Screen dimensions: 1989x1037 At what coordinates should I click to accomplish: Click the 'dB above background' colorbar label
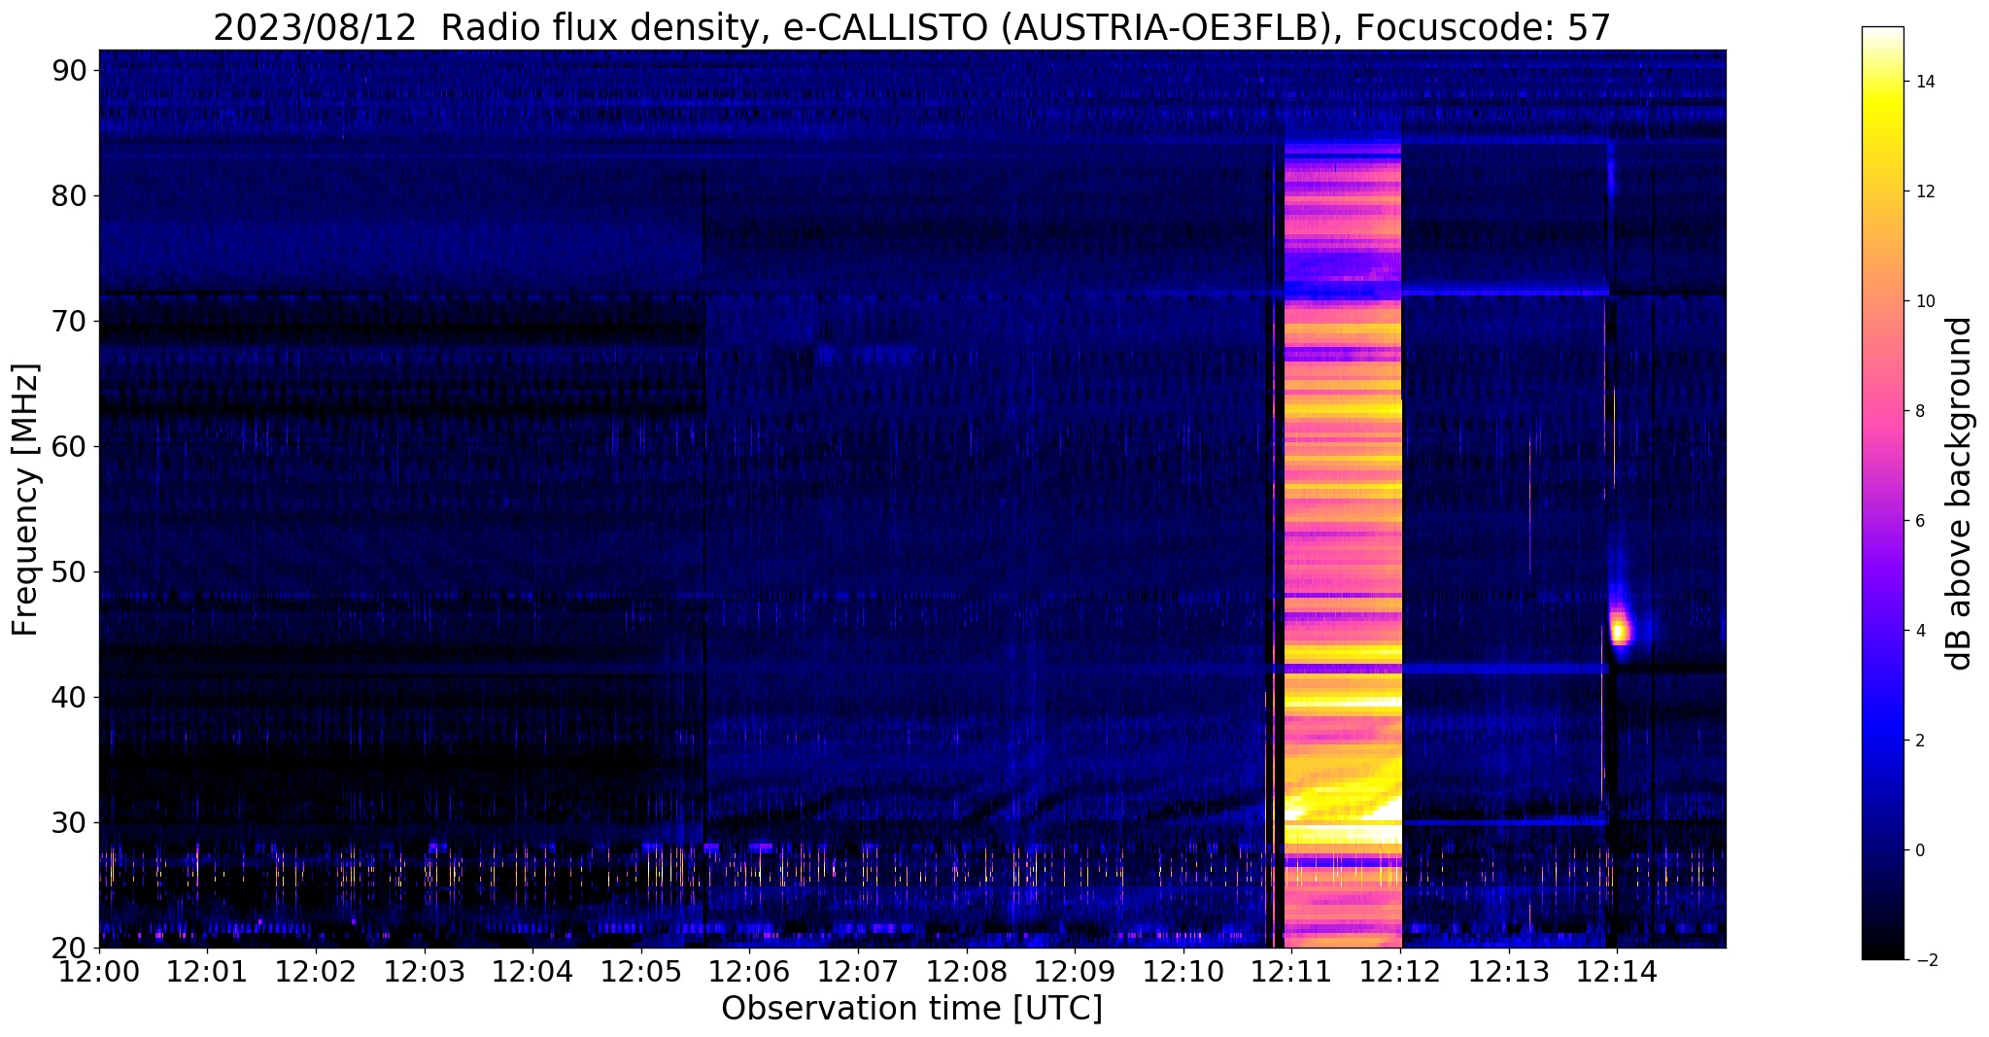coord(1960,494)
